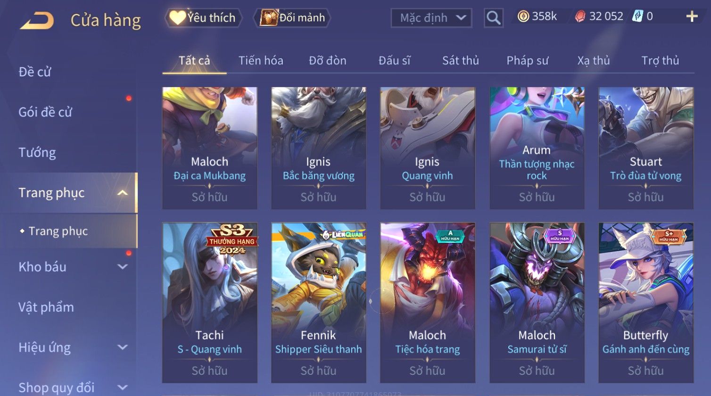Tap the plus icon to add currency
The image size is (711, 396).
point(692,16)
